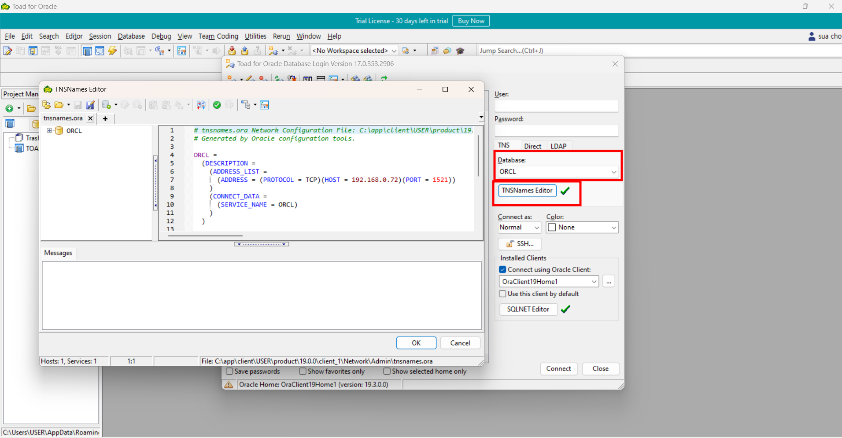
Task: Click the Close button in login window
Action: coord(600,369)
